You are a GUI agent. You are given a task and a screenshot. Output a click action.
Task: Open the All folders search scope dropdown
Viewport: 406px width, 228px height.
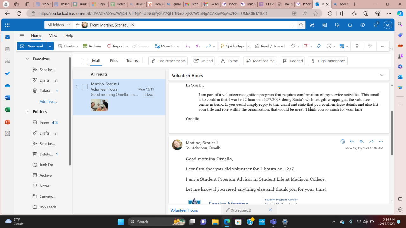coord(59,25)
